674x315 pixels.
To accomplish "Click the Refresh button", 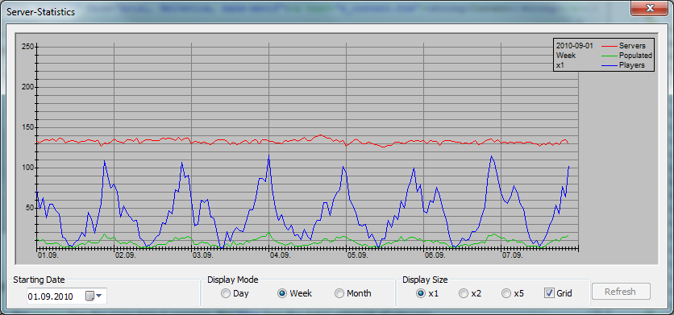I will pos(621,292).
